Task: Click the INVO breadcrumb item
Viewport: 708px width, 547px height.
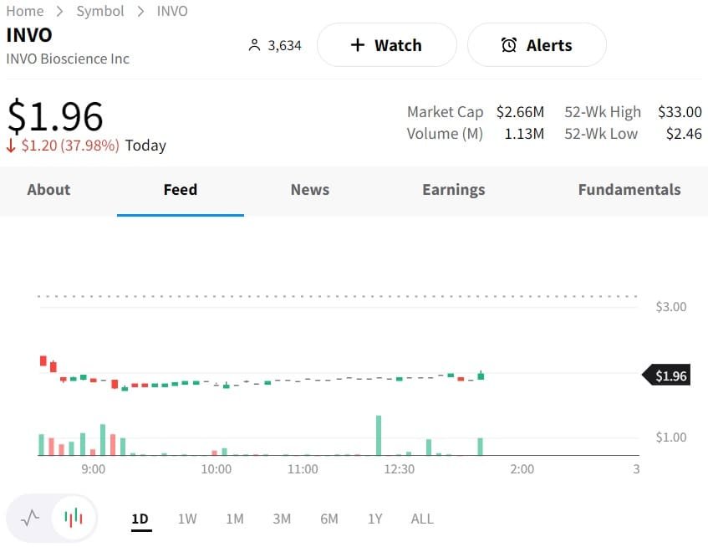Action: tap(172, 11)
